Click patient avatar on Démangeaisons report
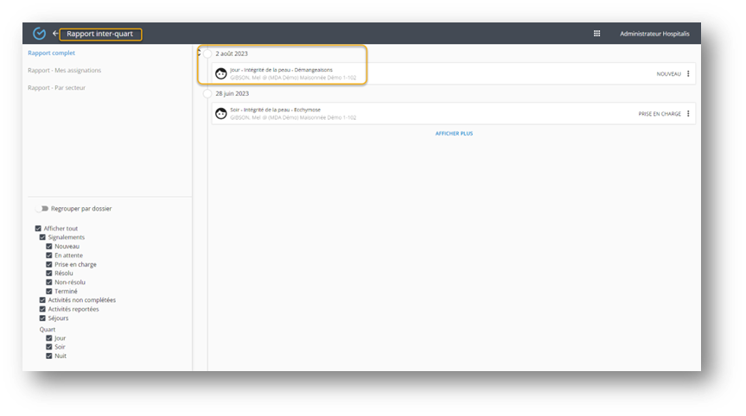 click(x=221, y=74)
